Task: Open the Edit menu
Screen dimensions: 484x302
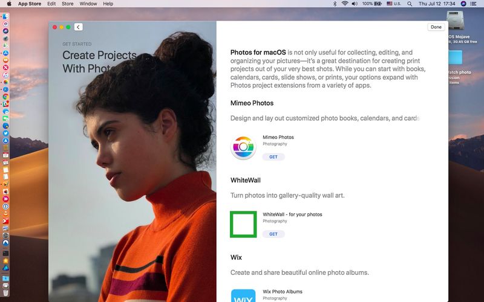Action: (51, 4)
